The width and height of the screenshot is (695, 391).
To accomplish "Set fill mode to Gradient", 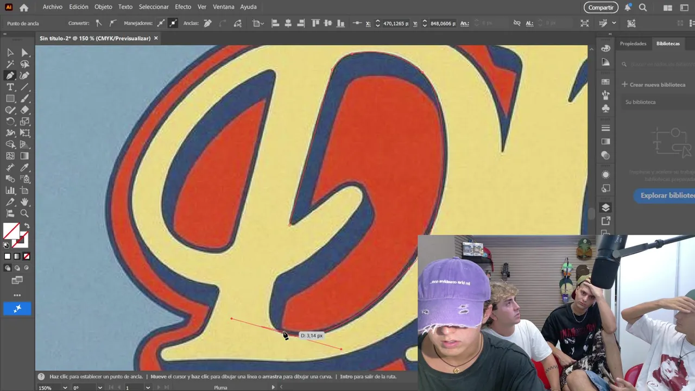I will tap(17, 256).
